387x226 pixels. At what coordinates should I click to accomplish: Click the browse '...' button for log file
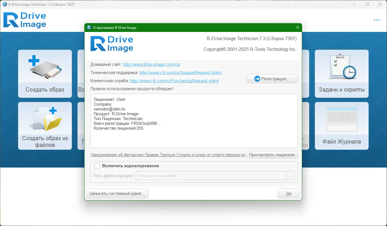click(291, 176)
